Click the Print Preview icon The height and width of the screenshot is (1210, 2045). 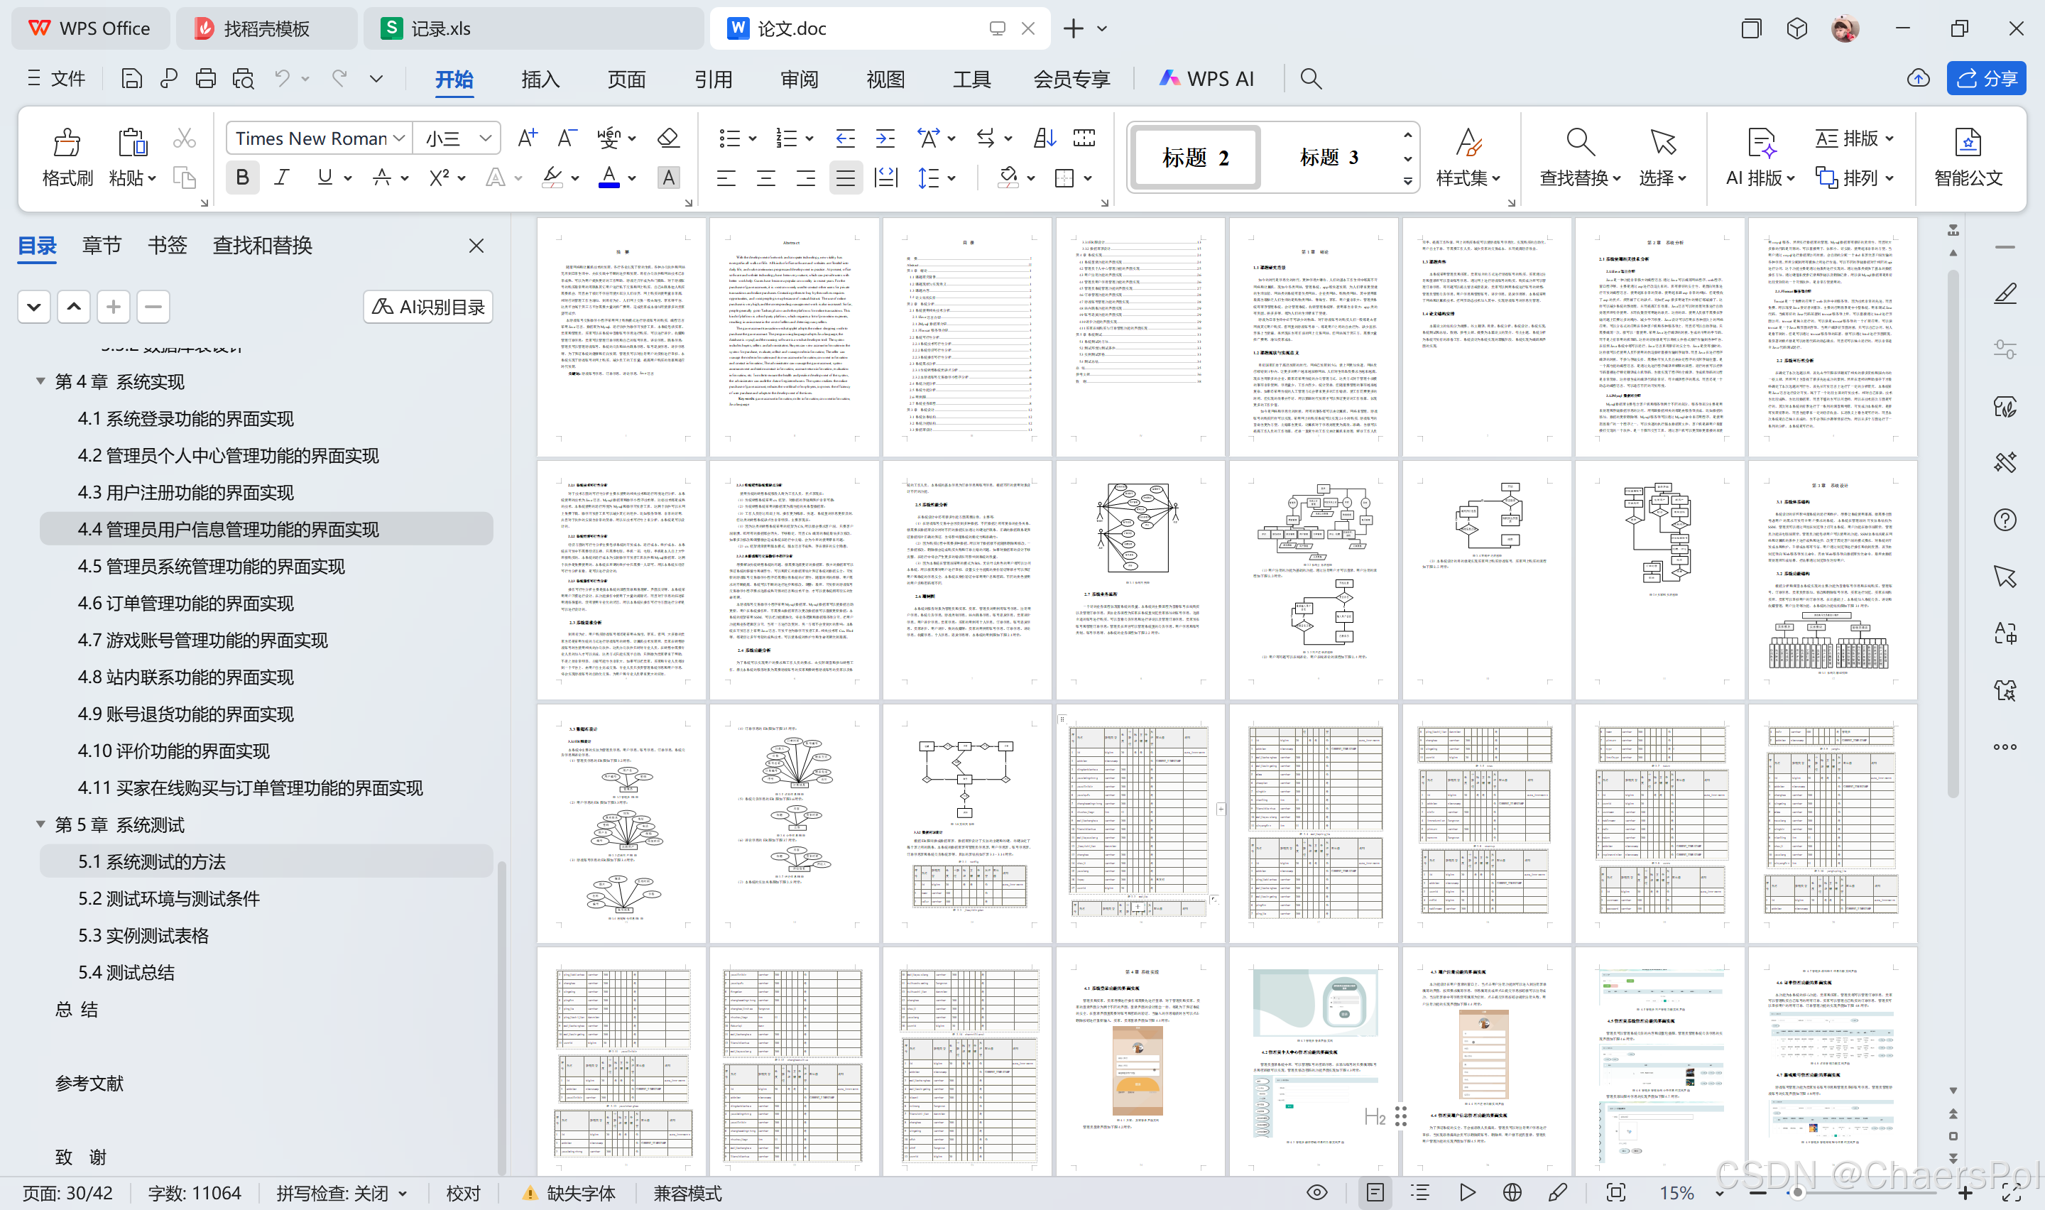pyautogui.click(x=243, y=78)
